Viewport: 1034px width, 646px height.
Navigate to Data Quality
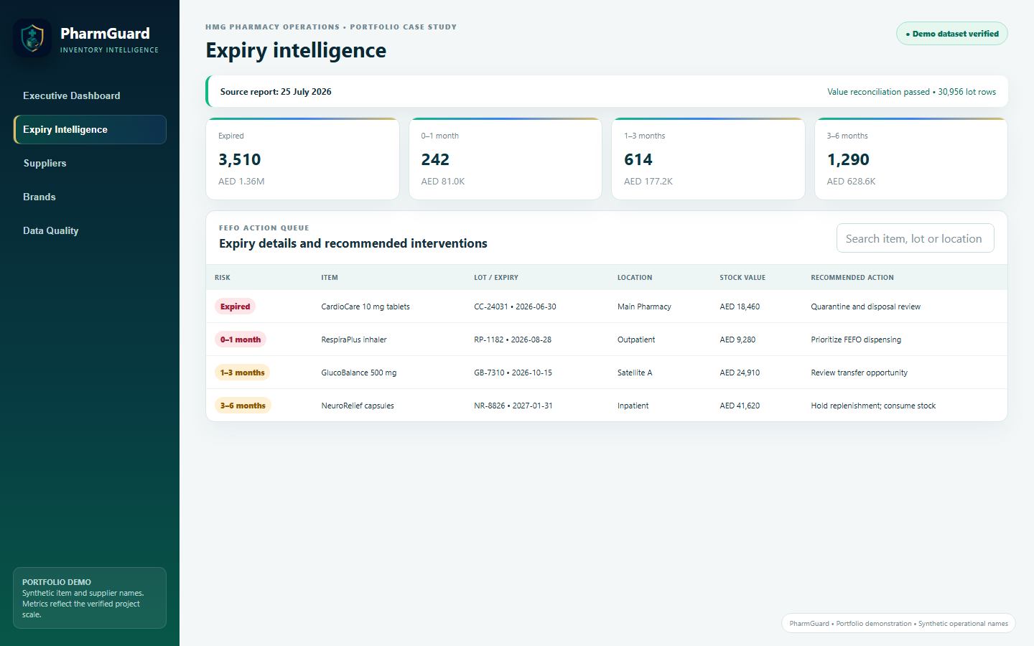(90, 230)
